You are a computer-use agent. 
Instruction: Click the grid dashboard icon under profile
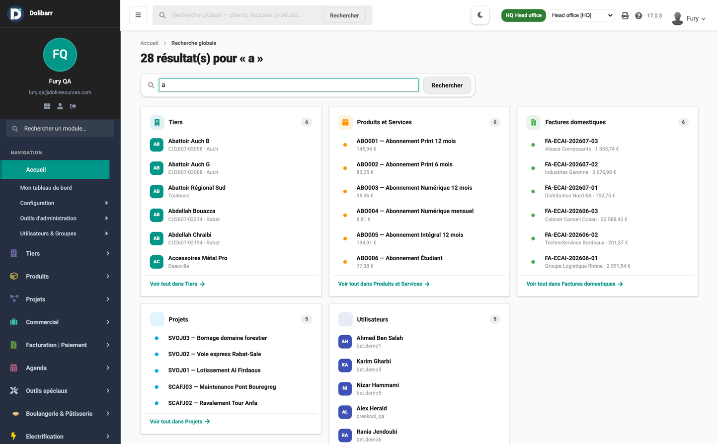click(x=47, y=106)
